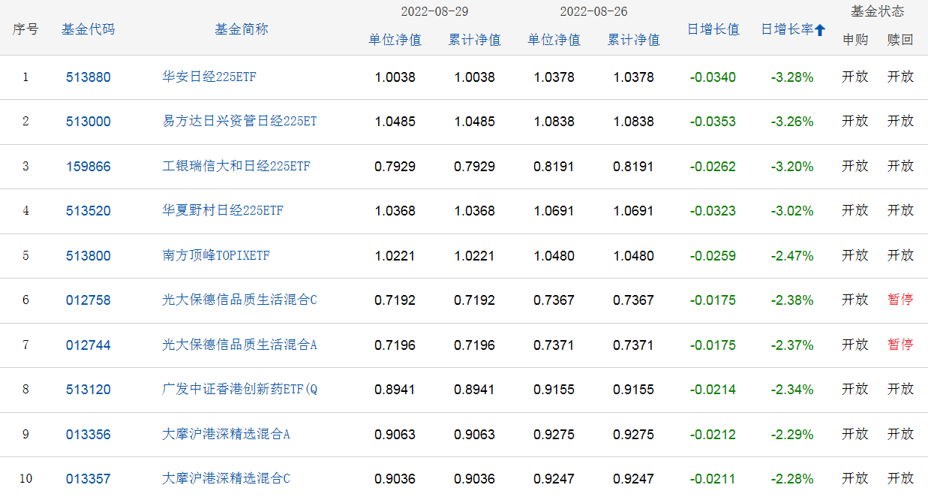Open 广发中证香港创新药ETF fund link
Viewport: 928px width, 500px height.
point(239,390)
